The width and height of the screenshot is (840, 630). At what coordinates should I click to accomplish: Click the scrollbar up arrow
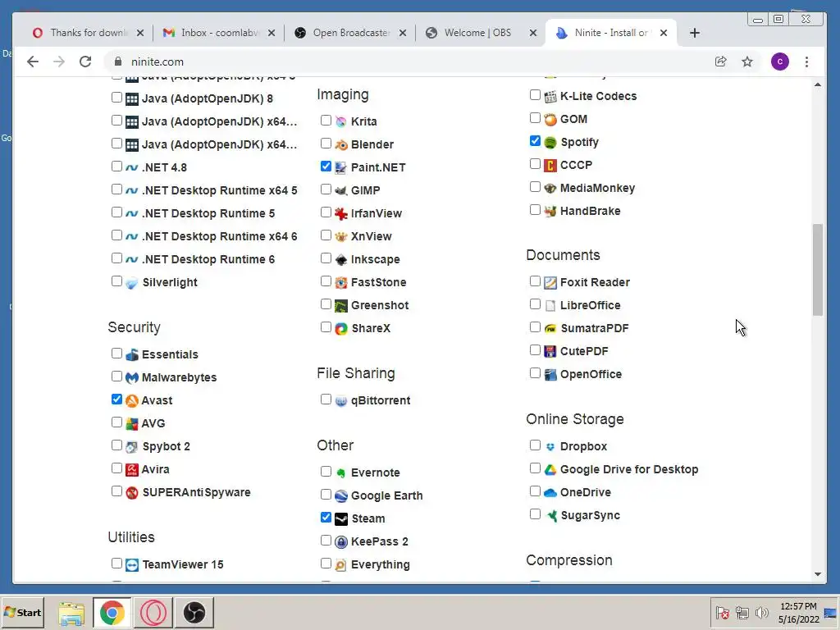(818, 84)
